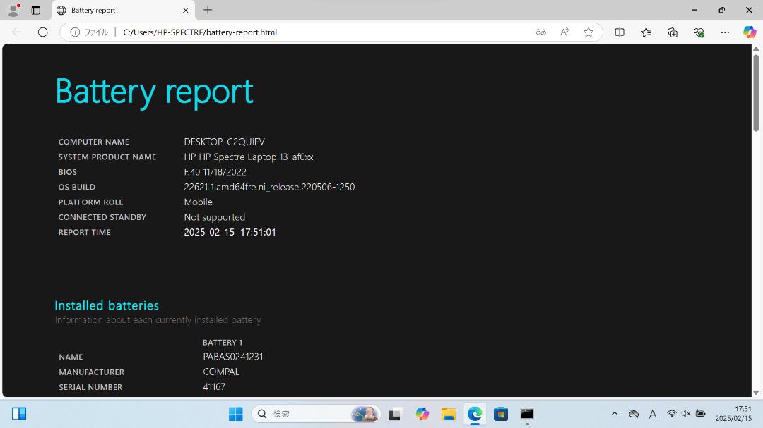Image resolution: width=763 pixels, height=428 pixels.
Task: Click scrollbar down arrow
Action: [x=756, y=393]
